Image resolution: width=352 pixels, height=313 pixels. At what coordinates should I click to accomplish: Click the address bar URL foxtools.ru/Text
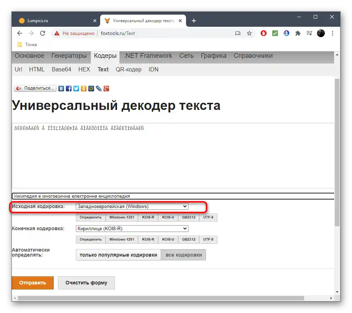pyautogui.click(x=118, y=34)
